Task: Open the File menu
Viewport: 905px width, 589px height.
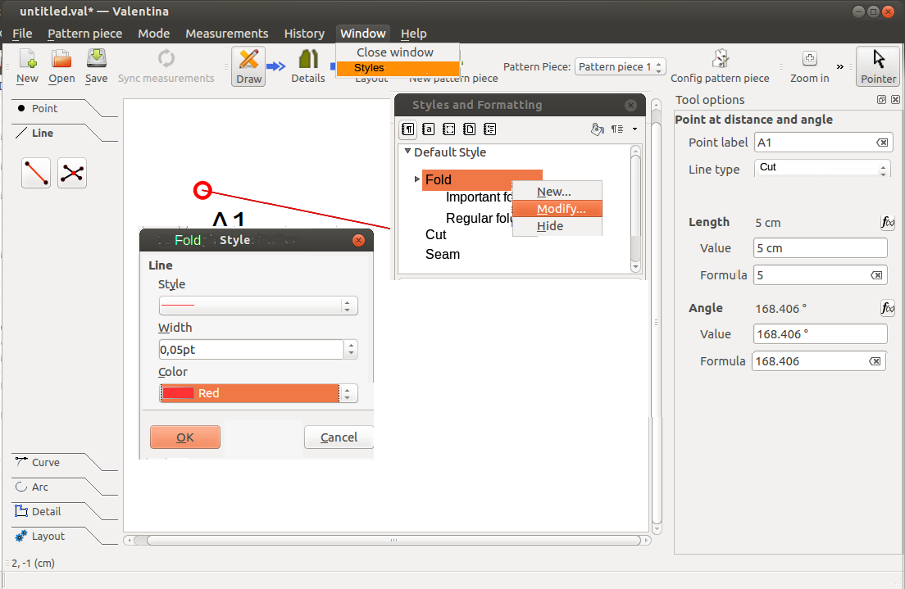Action: point(22,34)
